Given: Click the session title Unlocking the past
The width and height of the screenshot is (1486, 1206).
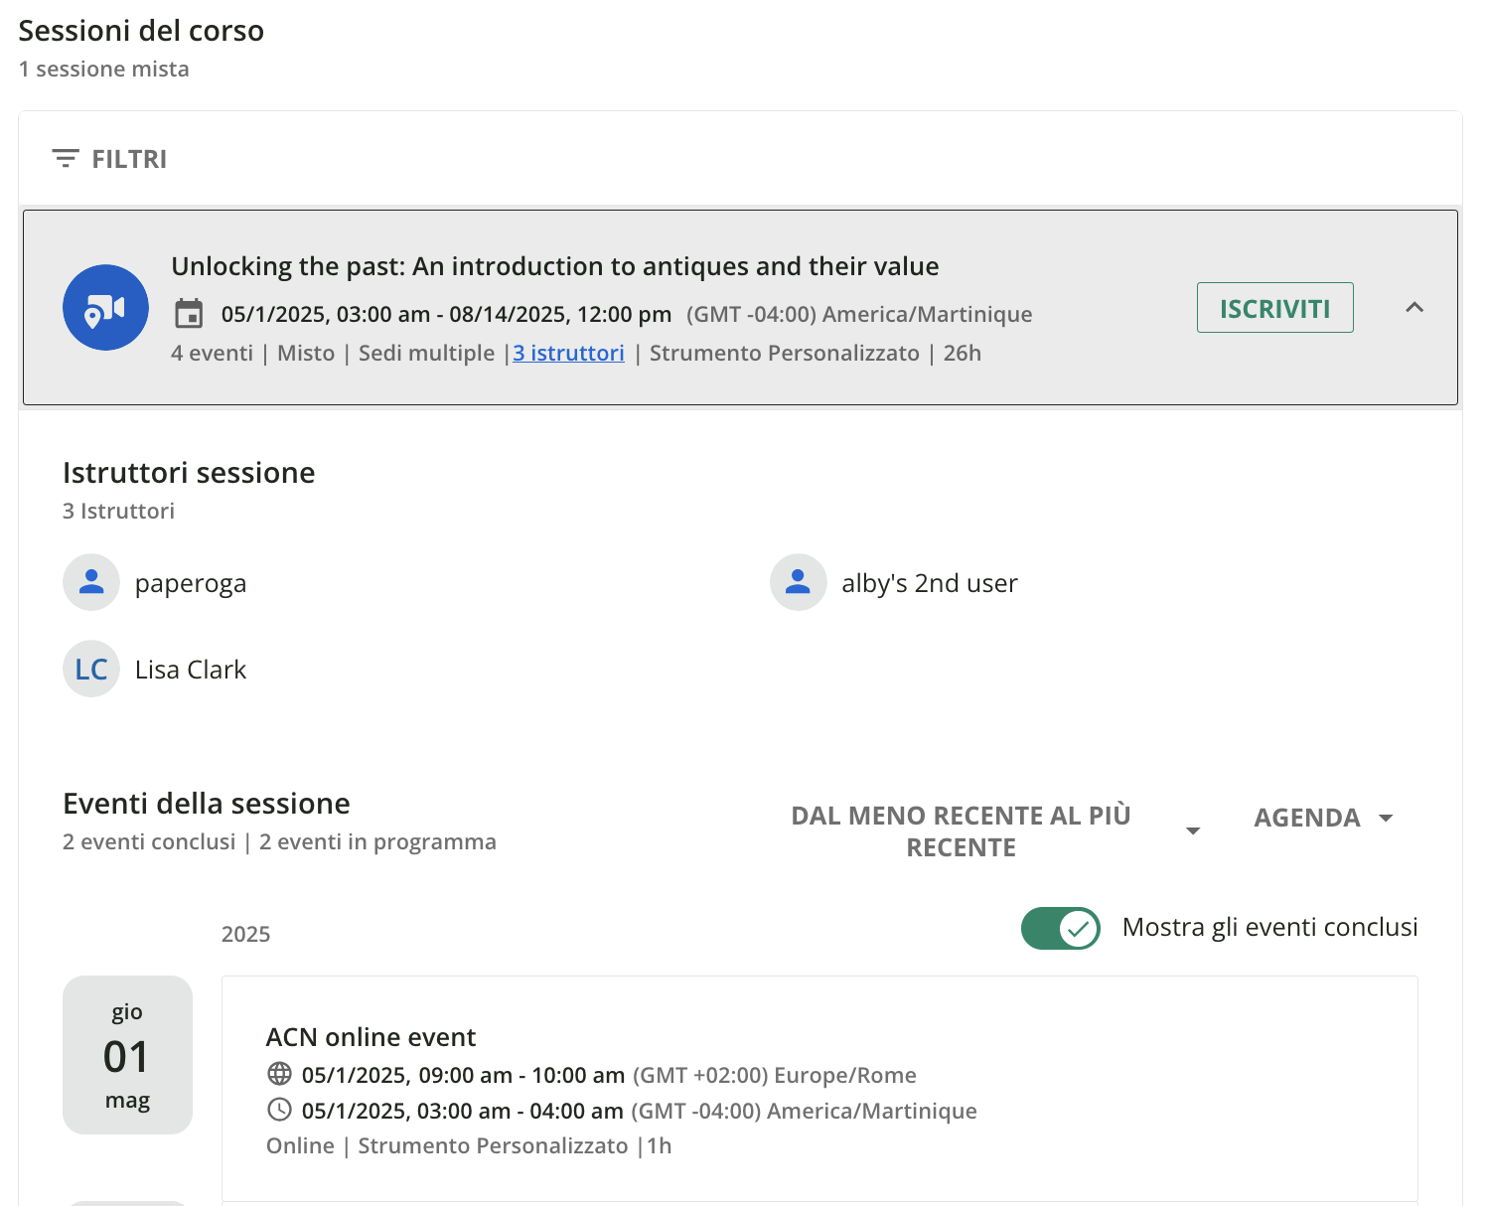Looking at the screenshot, I should [554, 266].
